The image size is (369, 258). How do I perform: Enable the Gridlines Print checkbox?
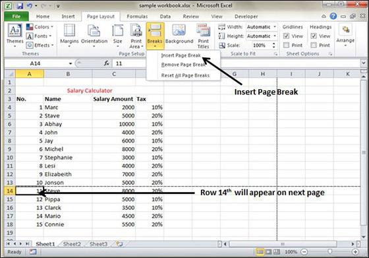pyautogui.click(x=286, y=45)
